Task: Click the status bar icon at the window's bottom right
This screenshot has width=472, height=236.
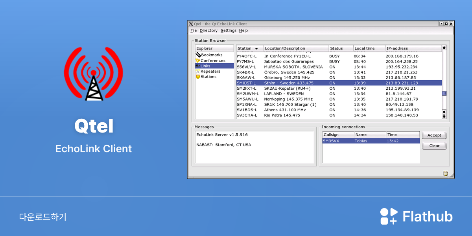Action: [446, 173]
